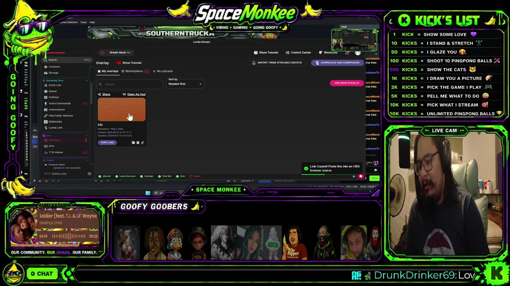Switch to the My overlays tab
This screenshot has height=286, width=510.
coord(108,71)
